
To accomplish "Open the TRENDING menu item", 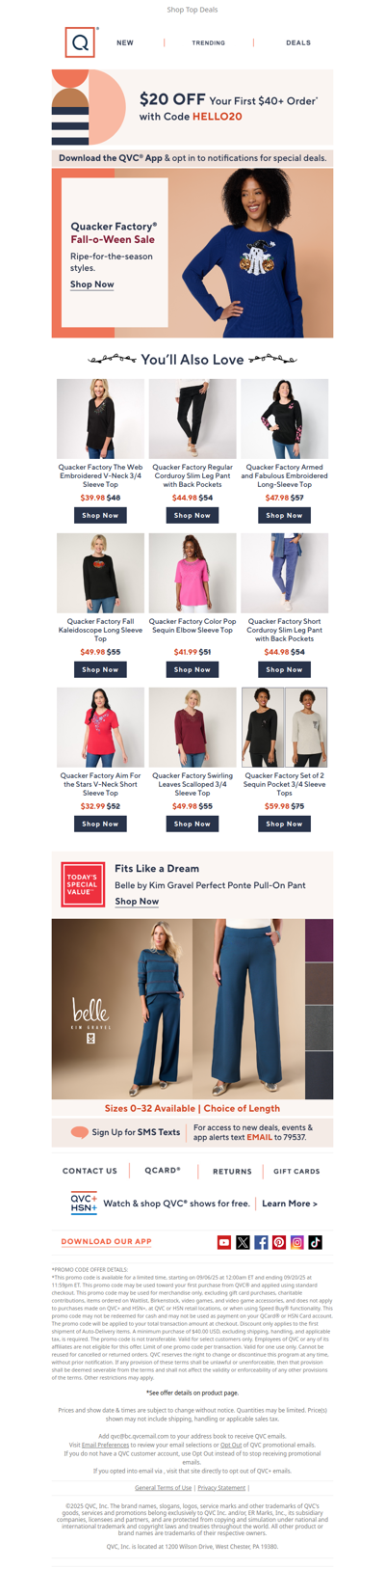I will pyautogui.click(x=209, y=42).
